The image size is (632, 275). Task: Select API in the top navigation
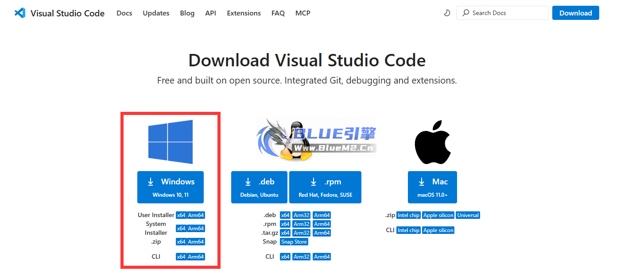[211, 13]
